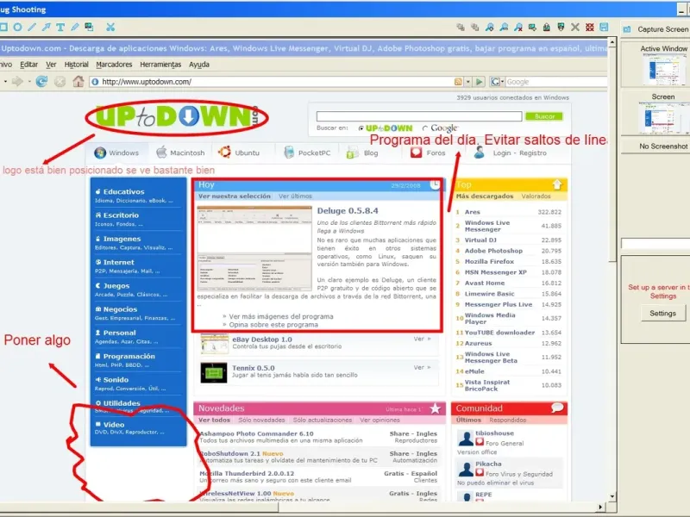The height and width of the screenshot is (517, 690).
Task: Click the Capture Screen camera icon
Action: click(627, 29)
